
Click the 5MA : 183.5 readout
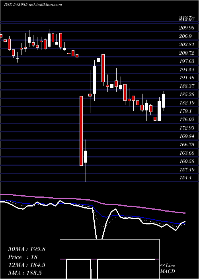point(25,273)
